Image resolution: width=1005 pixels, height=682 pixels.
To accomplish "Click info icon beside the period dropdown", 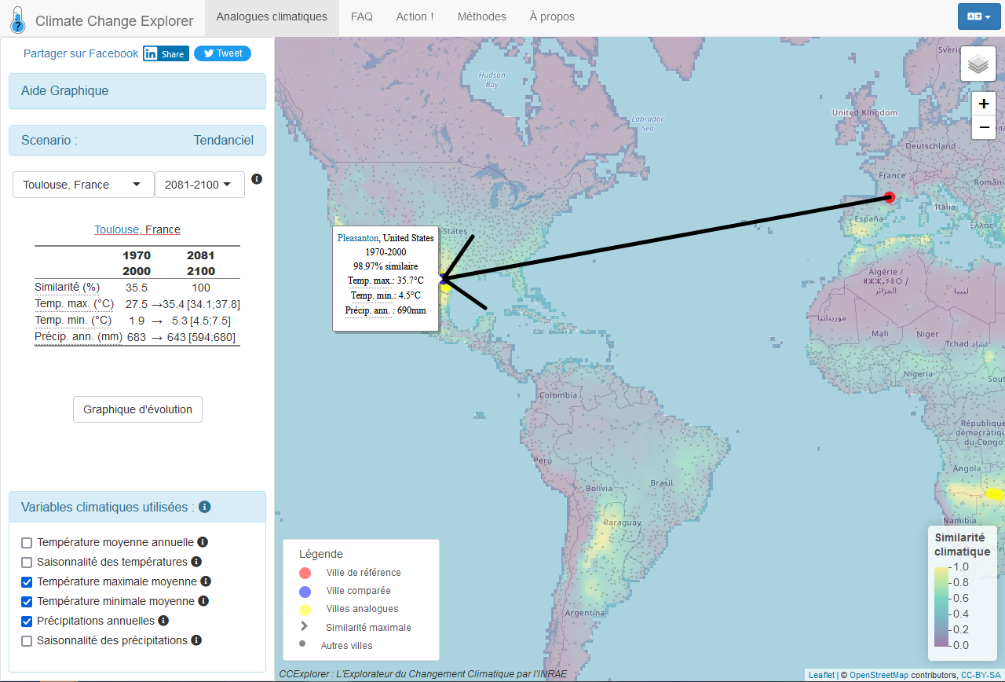I will tap(257, 179).
